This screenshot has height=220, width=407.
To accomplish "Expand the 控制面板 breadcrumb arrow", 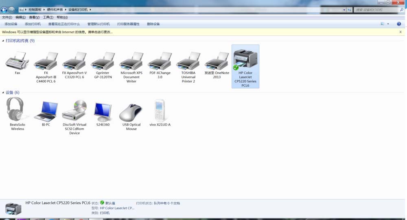I will (44, 10).
